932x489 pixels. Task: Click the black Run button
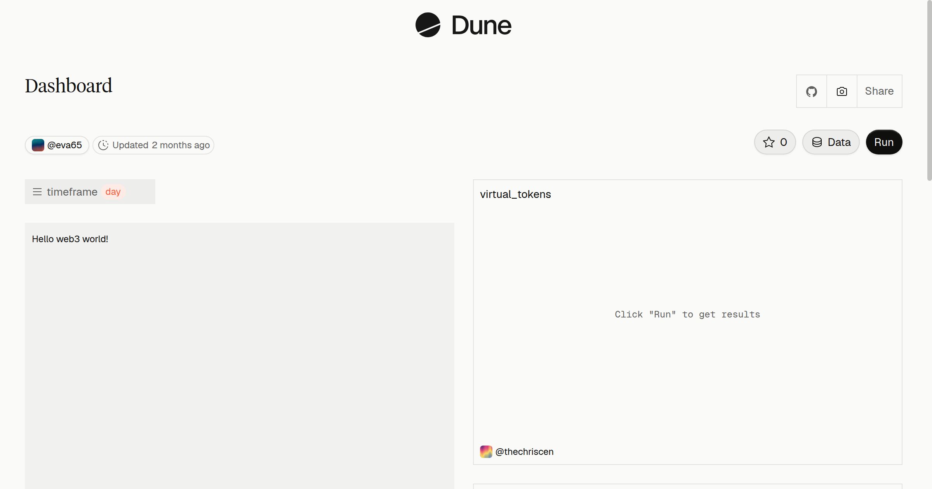pos(884,142)
